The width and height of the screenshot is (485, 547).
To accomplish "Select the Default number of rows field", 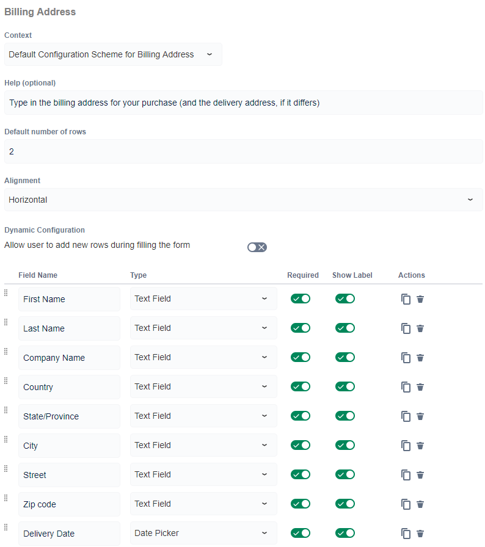I will tap(242, 151).
